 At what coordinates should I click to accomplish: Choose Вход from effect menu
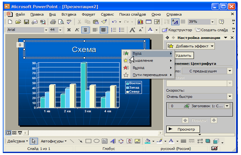[148, 53]
